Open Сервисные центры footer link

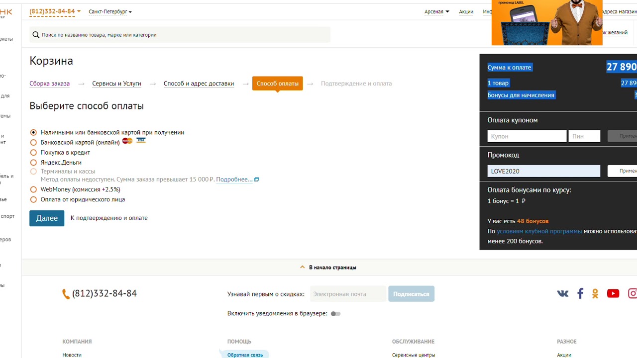(414, 355)
